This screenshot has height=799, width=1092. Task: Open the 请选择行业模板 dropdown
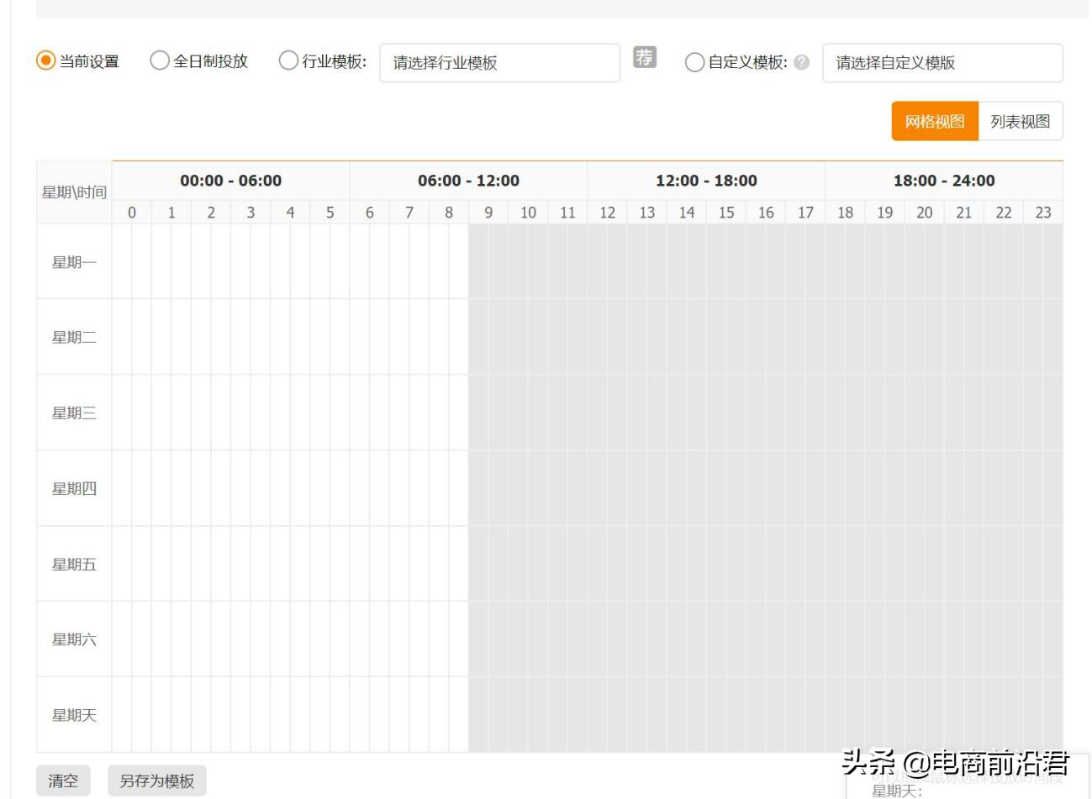[499, 63]
